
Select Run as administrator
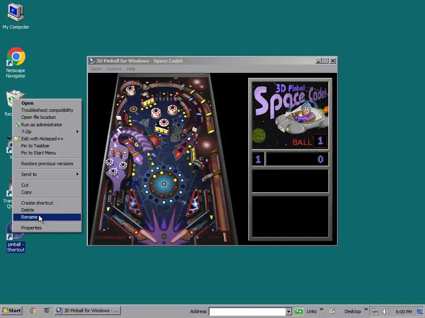pyautogui.click(x=47, y=125)
